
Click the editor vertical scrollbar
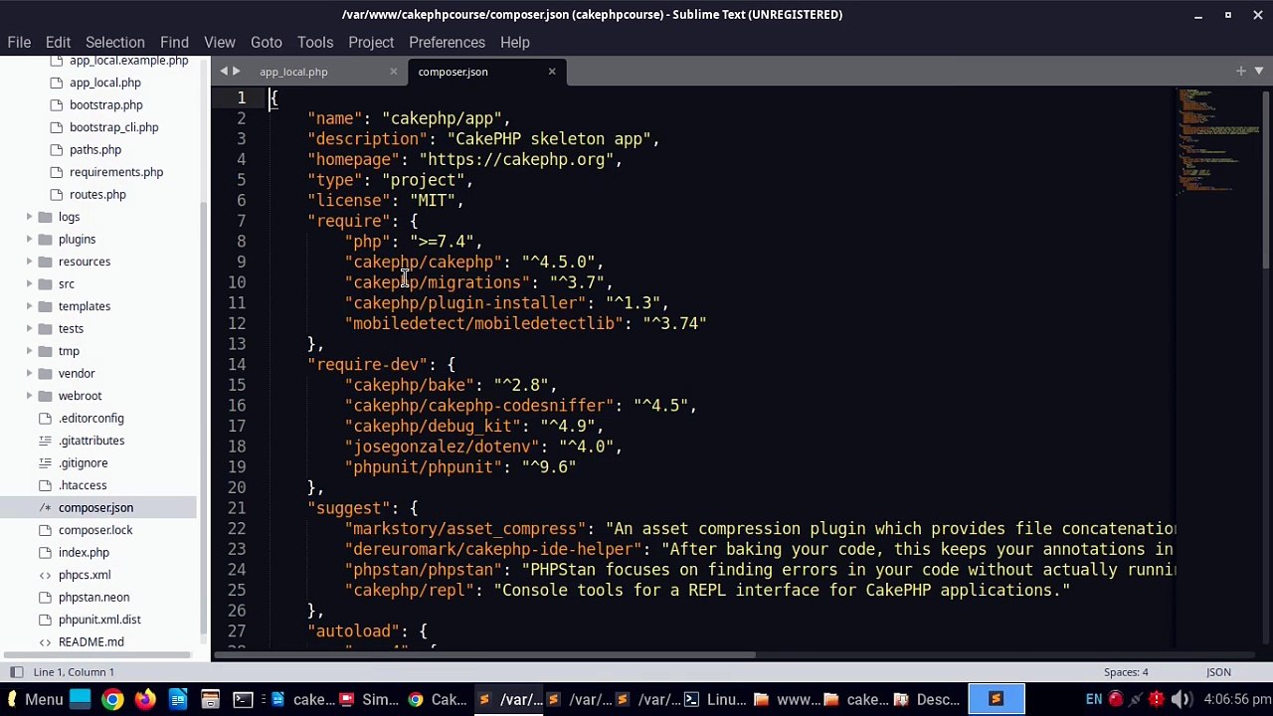1266,179
